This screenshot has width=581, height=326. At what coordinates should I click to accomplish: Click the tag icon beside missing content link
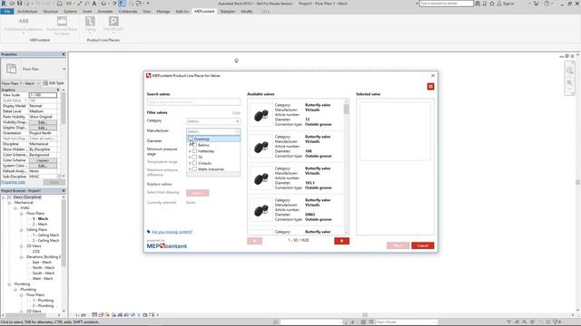[149, 232]
